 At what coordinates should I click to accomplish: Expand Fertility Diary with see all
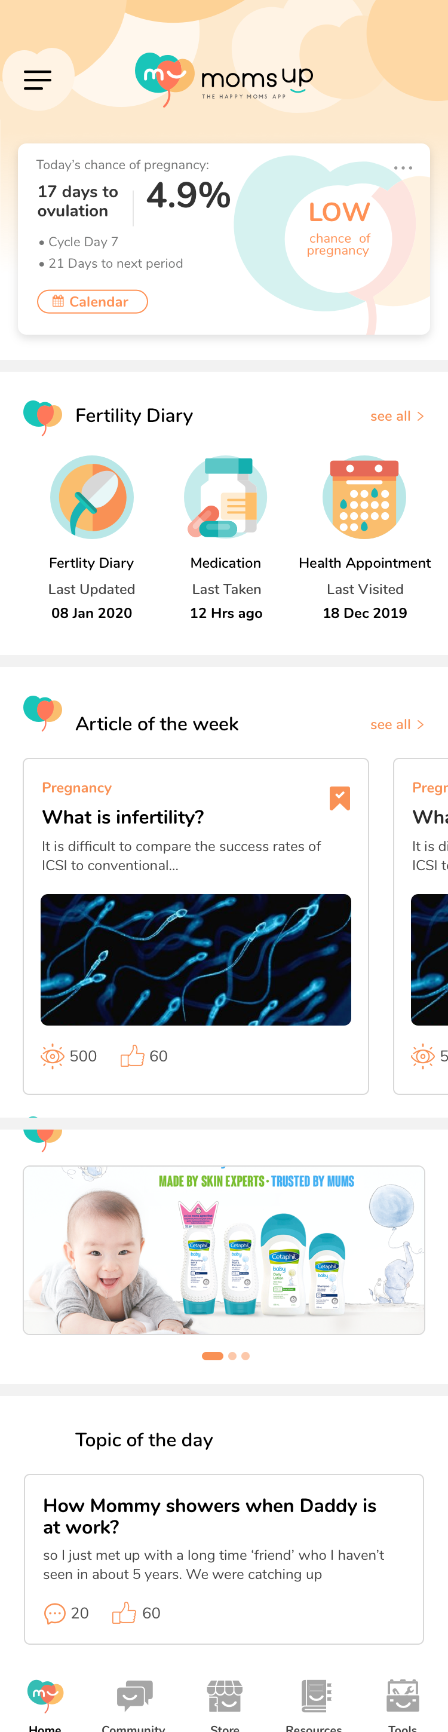click(397, 416)
